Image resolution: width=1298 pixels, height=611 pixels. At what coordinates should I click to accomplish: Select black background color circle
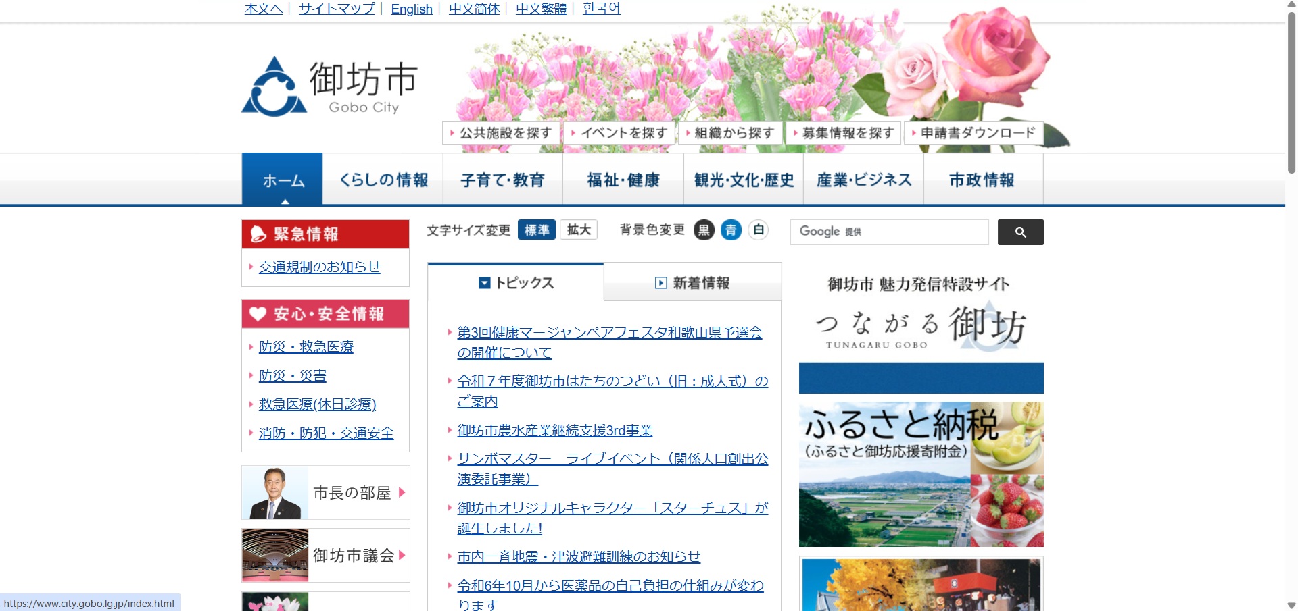click(x=704, y=230)
